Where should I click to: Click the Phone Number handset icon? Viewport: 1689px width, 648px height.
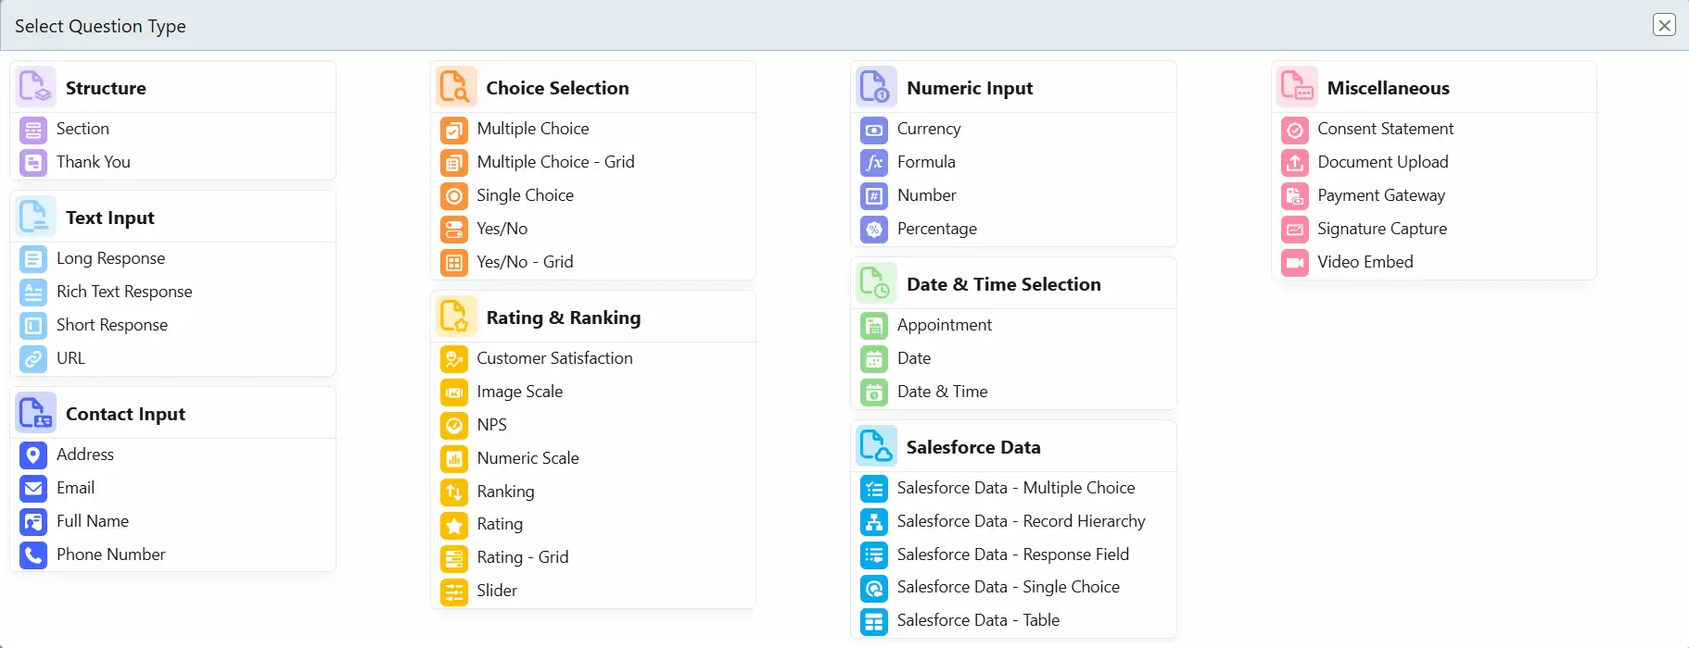point(33,555)
